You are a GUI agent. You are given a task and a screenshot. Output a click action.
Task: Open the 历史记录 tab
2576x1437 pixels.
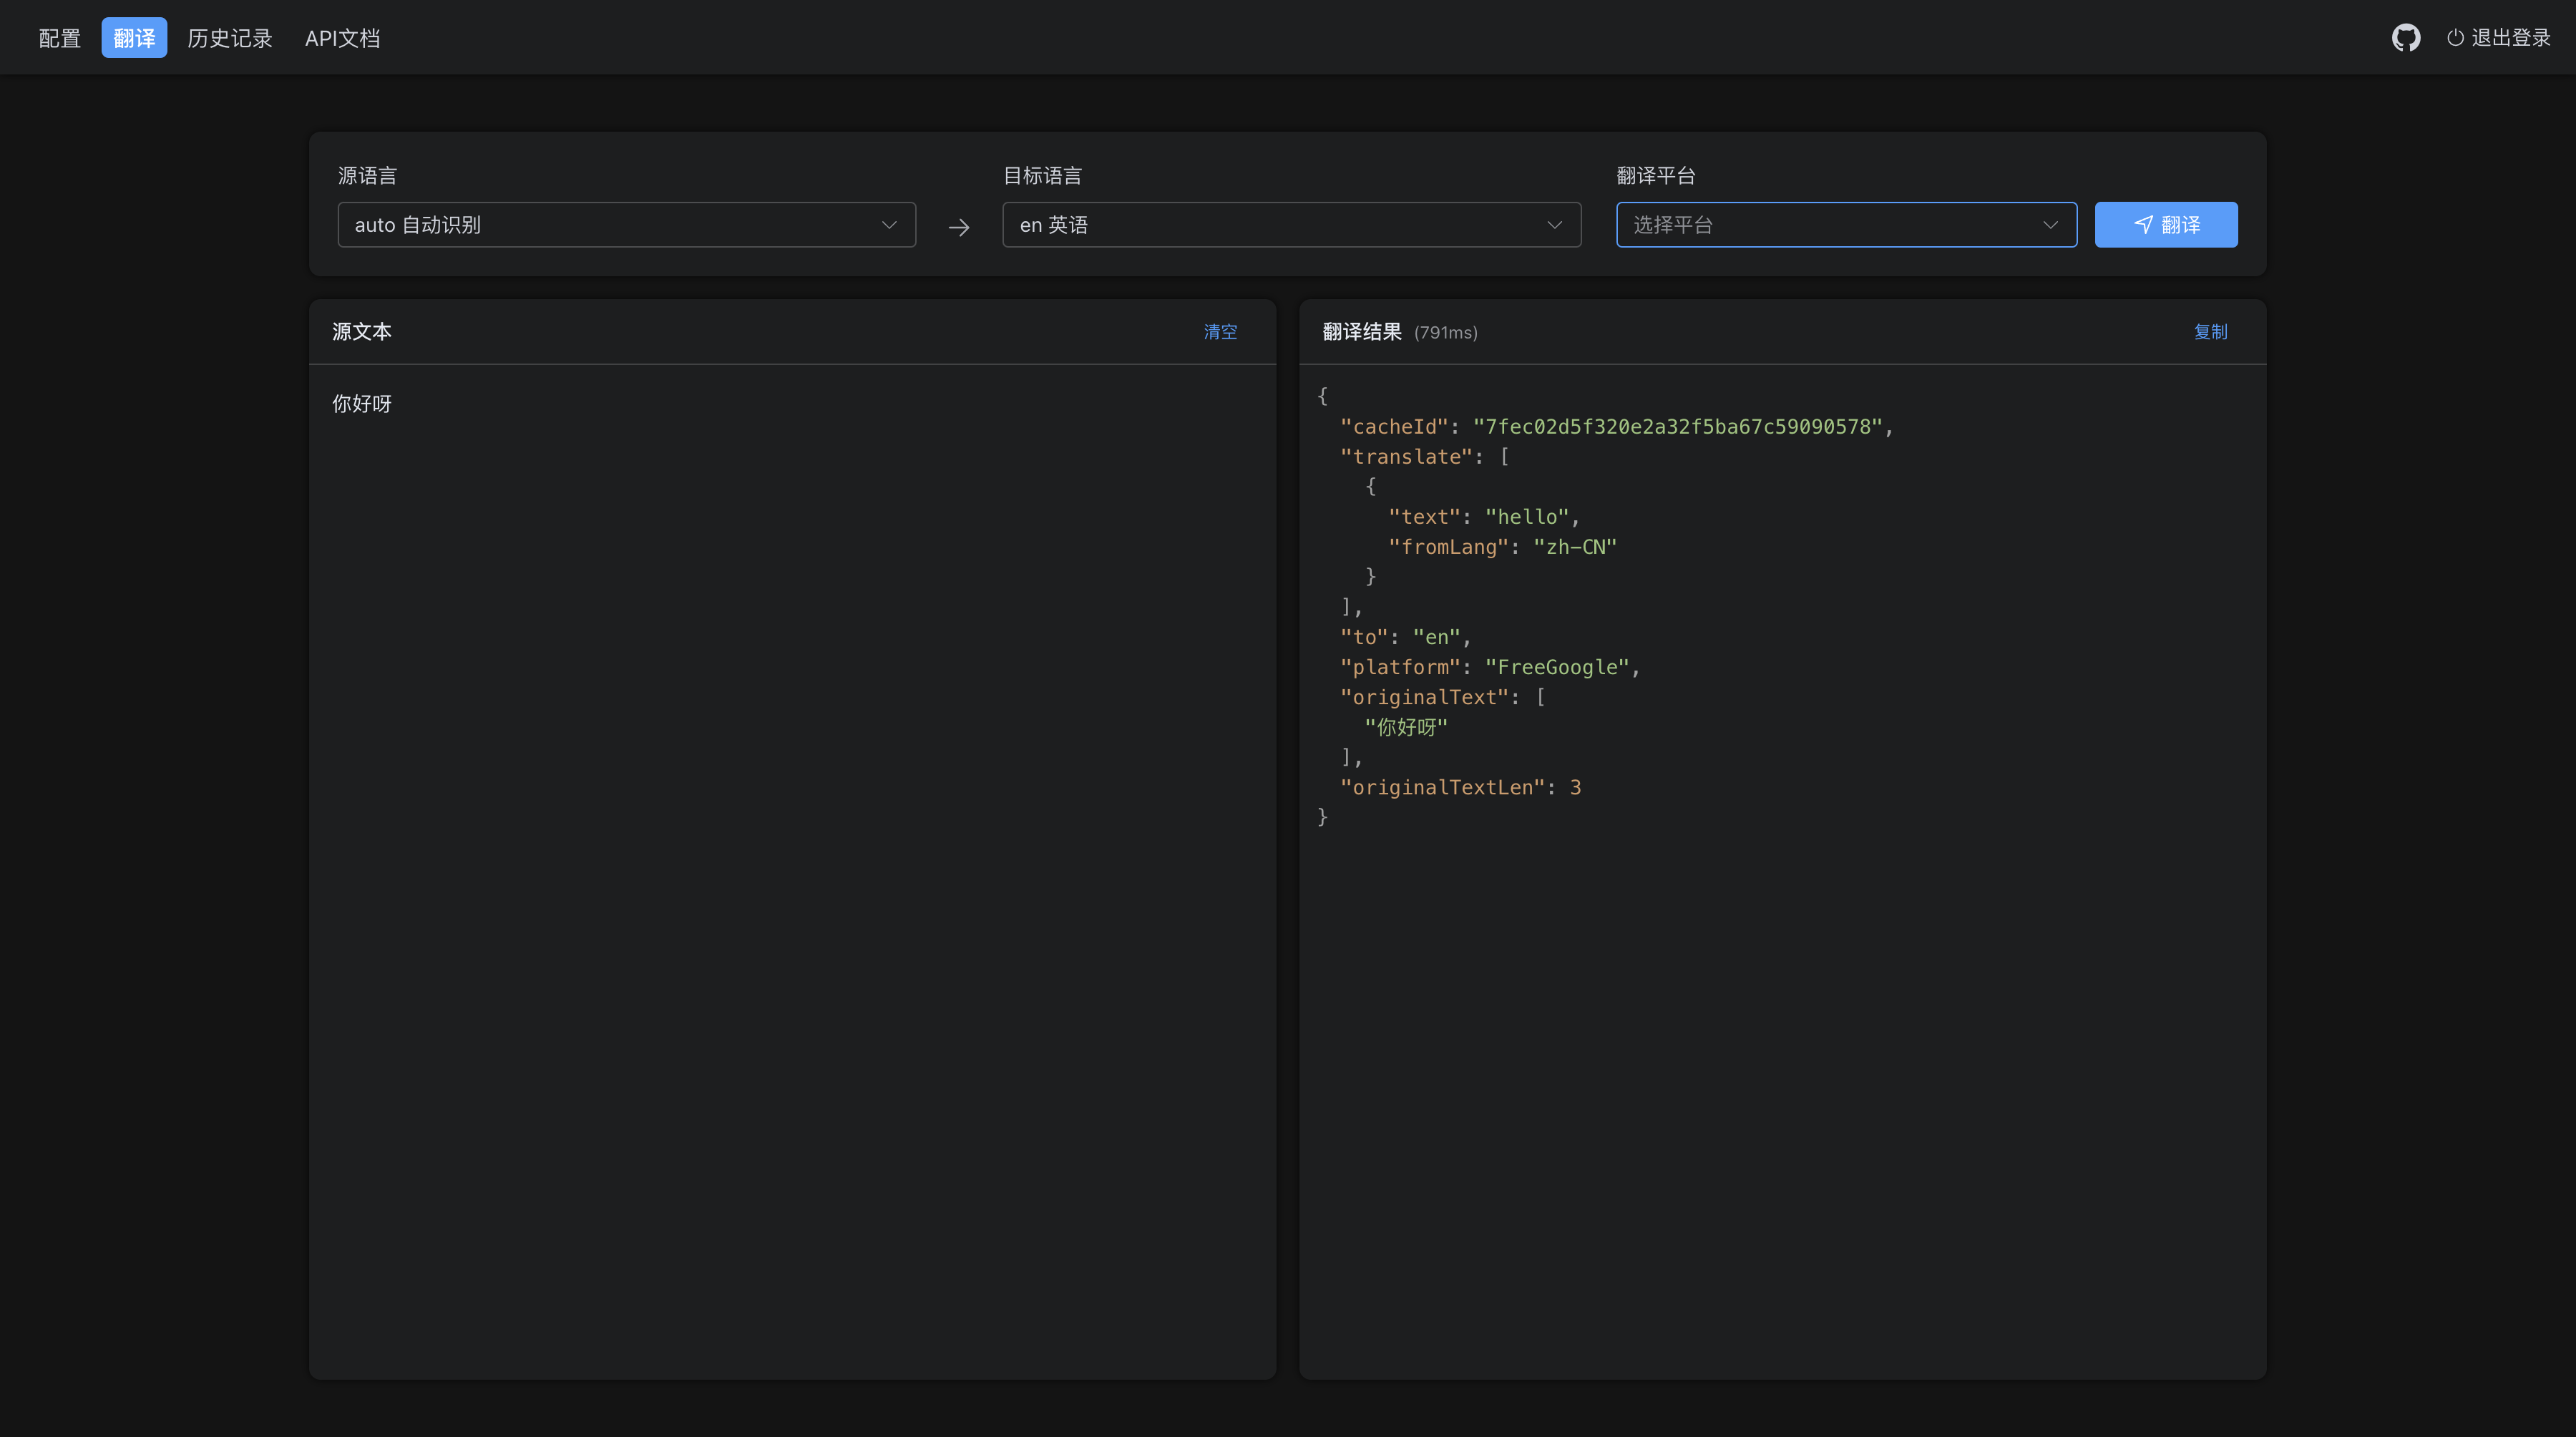click(230, 38)
